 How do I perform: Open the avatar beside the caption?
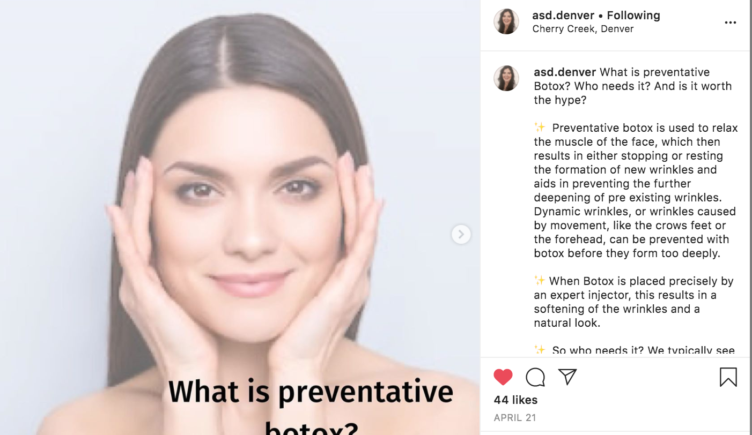506,78
